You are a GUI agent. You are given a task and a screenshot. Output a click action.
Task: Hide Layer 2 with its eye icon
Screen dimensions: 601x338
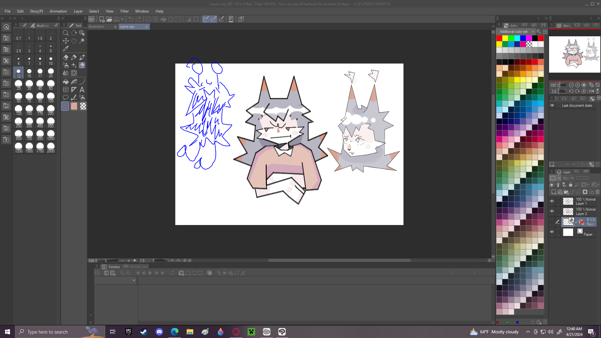552,211
